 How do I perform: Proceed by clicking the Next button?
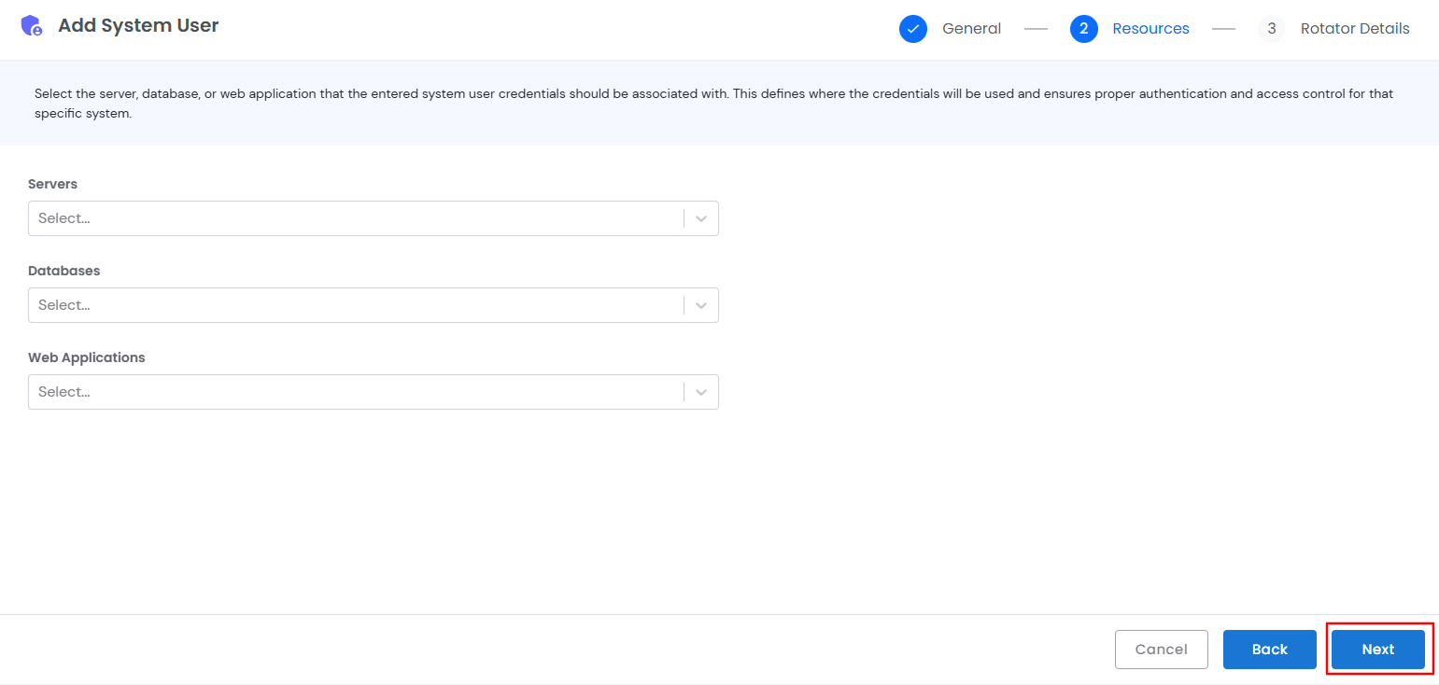tap(1378, 649)
